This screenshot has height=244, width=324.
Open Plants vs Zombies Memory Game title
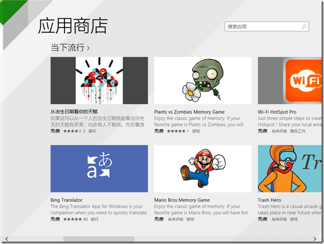coord(189,112)
